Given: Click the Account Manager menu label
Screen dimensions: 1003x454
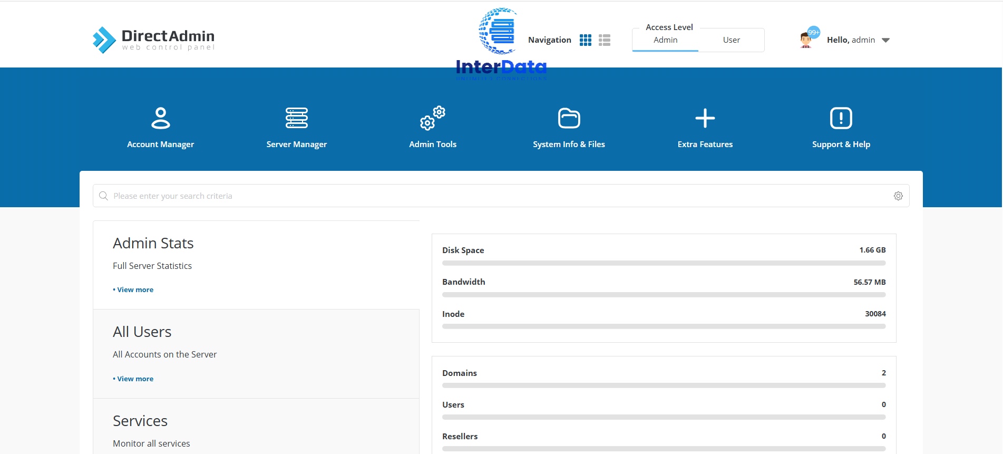Looking at the screenshot, I should (160, 144).
